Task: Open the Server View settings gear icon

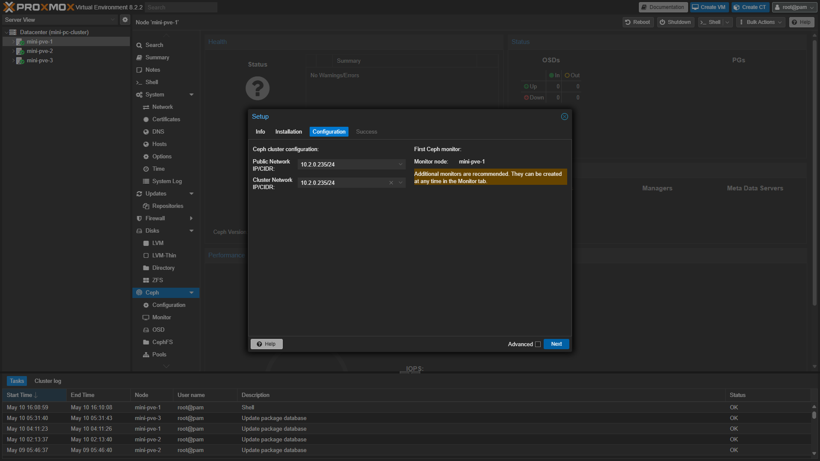Action: (125, 20)
